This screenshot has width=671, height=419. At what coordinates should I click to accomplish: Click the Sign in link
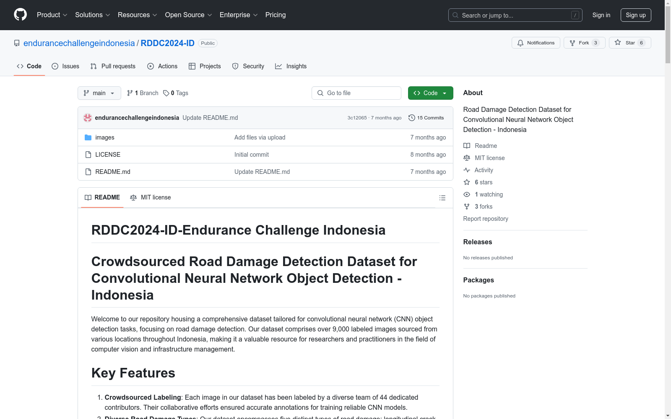click(x=601, y=15)
